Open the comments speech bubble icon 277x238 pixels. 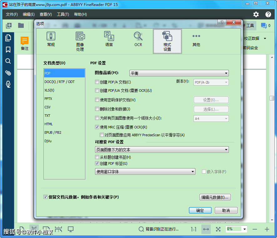pos(264,26)
